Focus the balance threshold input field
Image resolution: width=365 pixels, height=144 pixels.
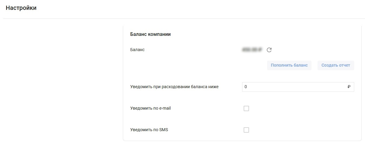[298, 87]
